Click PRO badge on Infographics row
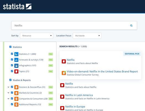Screen dimensions: 145x111 click(x=51, y=65)
